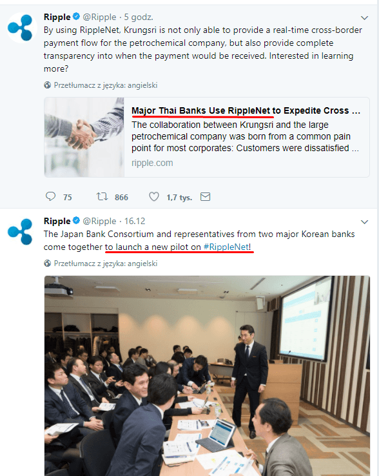Open the 5 godz. tweet timestamp

(139, 17)
